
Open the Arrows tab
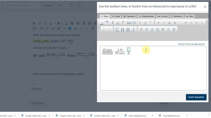point(163,16)
